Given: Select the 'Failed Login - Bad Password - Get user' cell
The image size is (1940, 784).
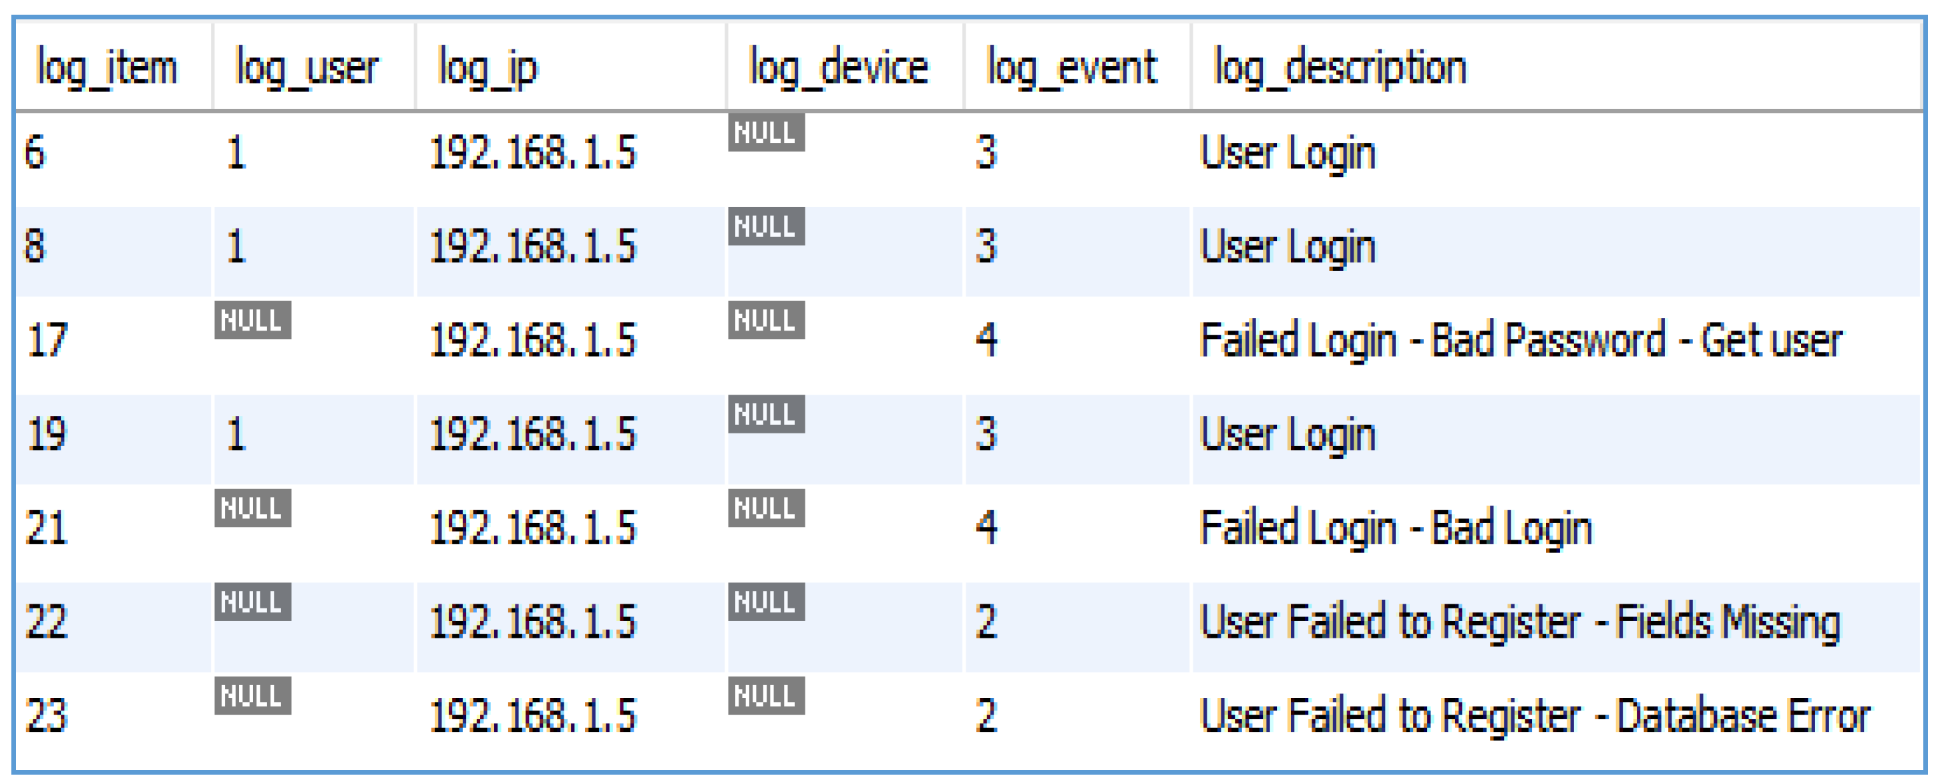Looking at the screenshot, I should (1521, 341).
